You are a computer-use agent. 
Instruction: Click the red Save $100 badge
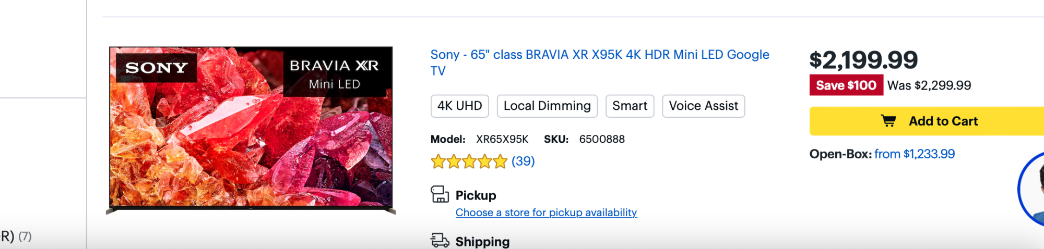[x=846, y=85]
